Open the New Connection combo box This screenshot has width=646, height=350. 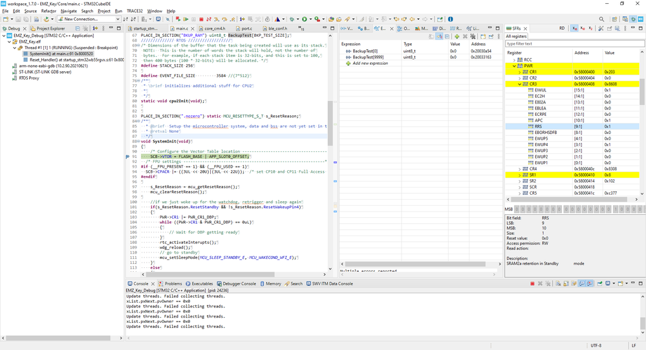89,19
